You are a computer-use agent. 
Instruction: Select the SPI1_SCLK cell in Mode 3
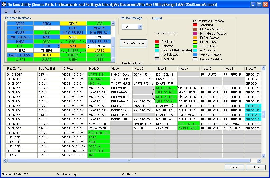166,88
